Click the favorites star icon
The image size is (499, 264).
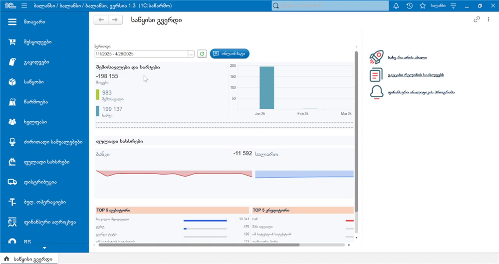coord(422,5)
